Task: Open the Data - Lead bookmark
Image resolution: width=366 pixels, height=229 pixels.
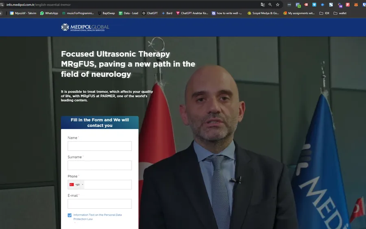Action: click(x=129, y=13)
